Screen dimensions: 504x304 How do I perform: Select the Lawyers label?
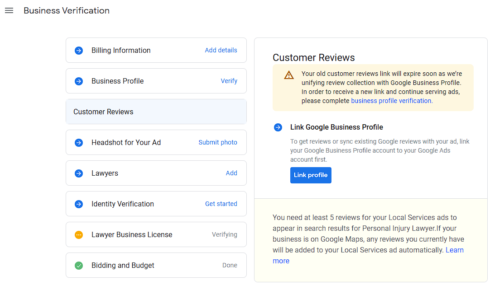[x=105, y=173]
